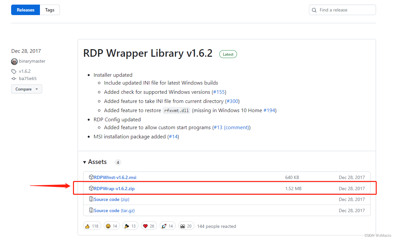The image size is (396, 240).
Task: Open the Compare dropdown
Action: tap(27, 89)
